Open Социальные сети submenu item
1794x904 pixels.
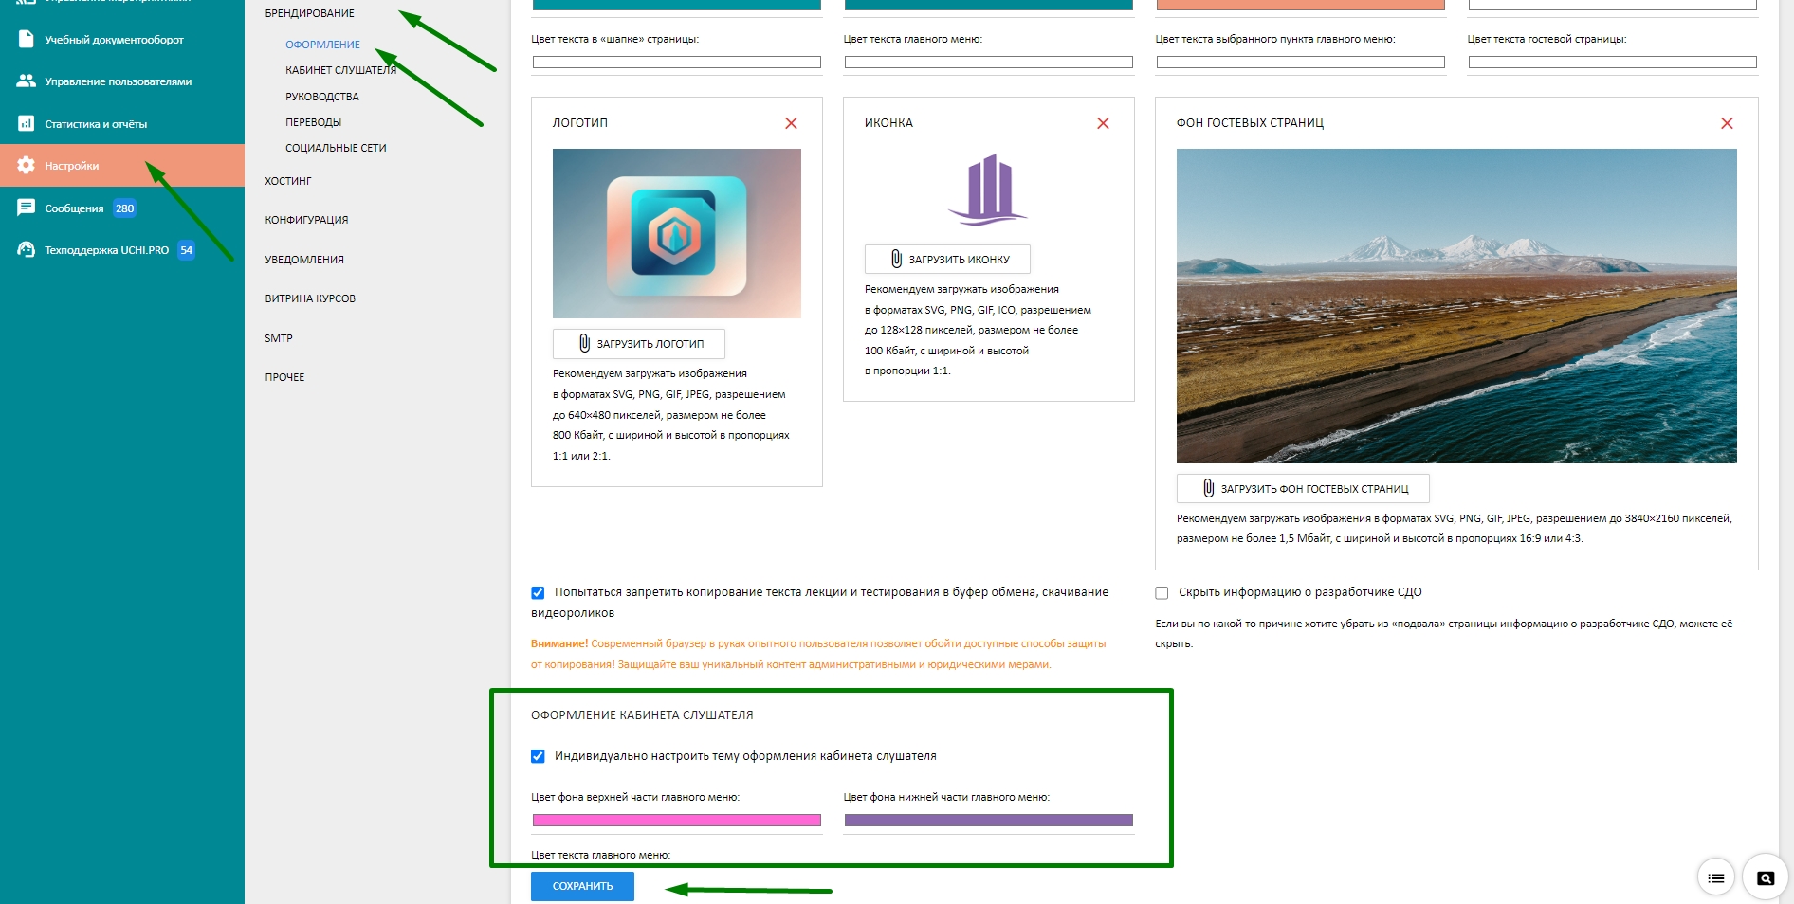coord(336,148)
